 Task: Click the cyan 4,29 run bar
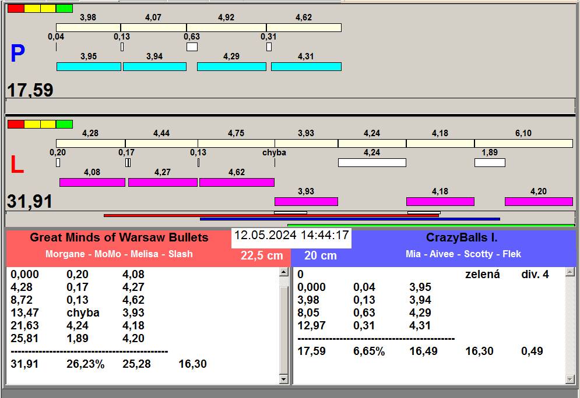pos(231,66)
